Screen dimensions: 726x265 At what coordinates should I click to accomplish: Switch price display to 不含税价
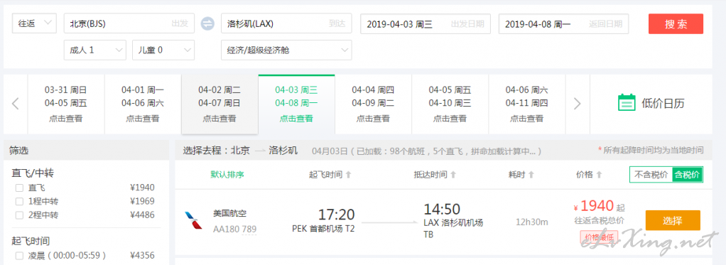tap(651, 175)
